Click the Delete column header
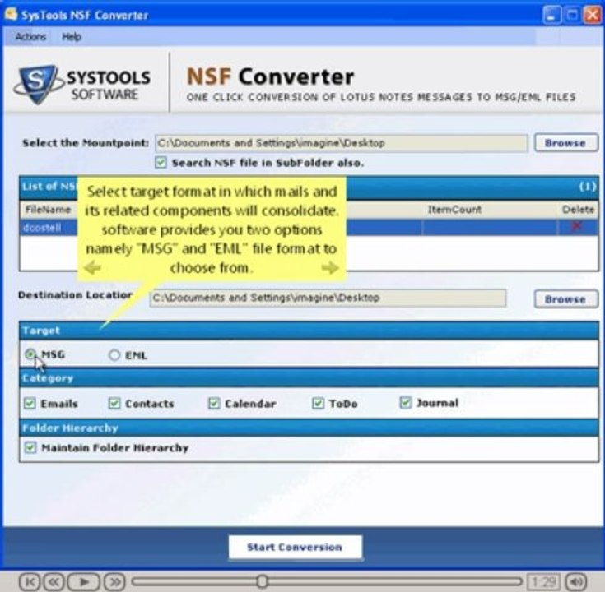The height and width of the screenshot is (592, 605). point(578,210)
